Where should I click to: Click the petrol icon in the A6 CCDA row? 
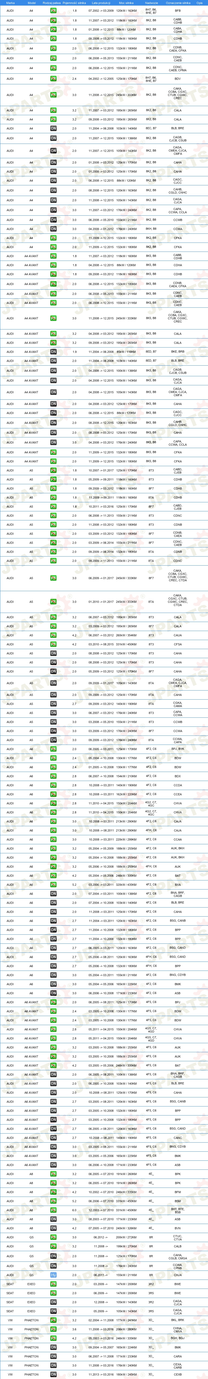coord(53,785)
